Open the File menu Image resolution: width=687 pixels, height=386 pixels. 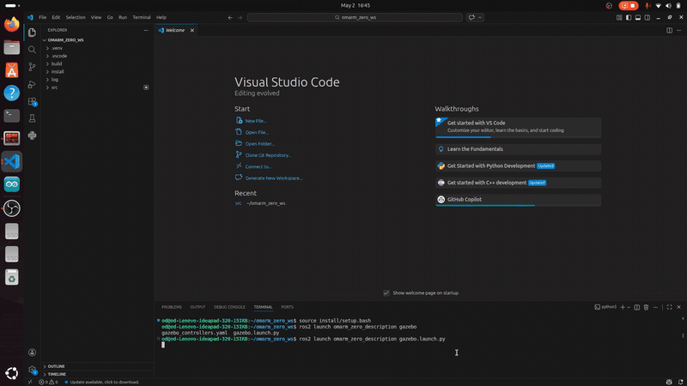coord(42,17)
